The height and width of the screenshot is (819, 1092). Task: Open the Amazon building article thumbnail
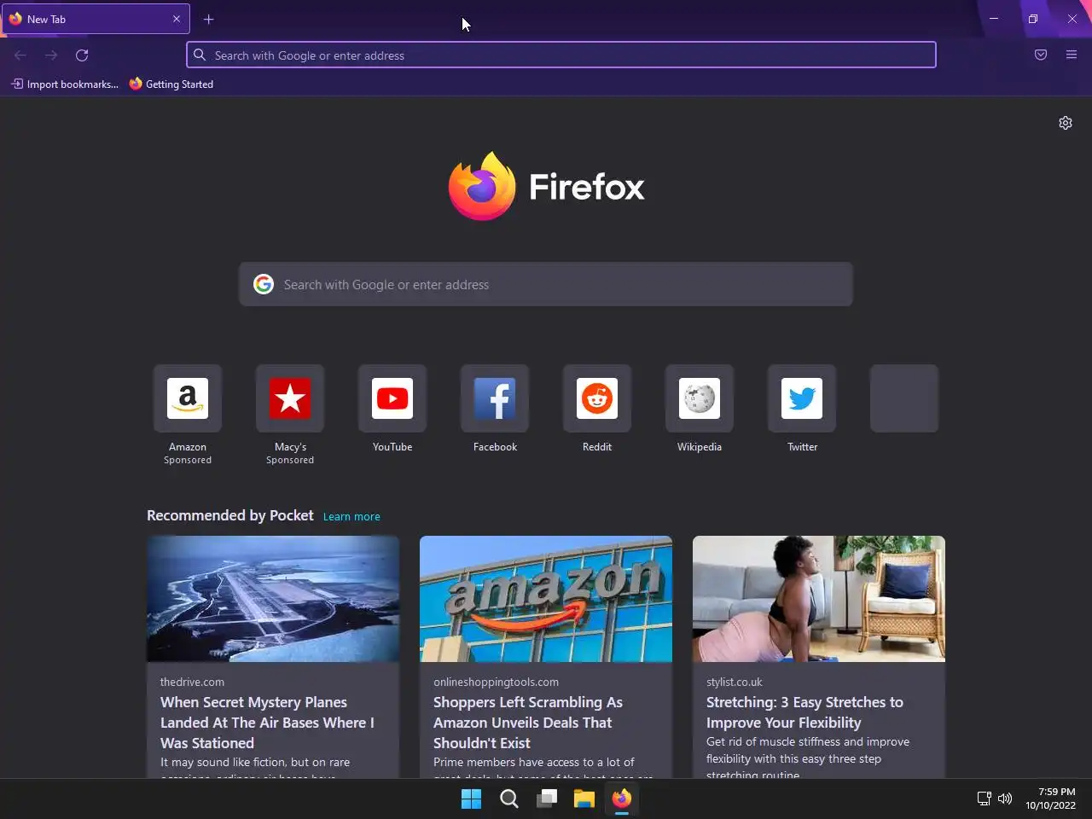point(546,599)
